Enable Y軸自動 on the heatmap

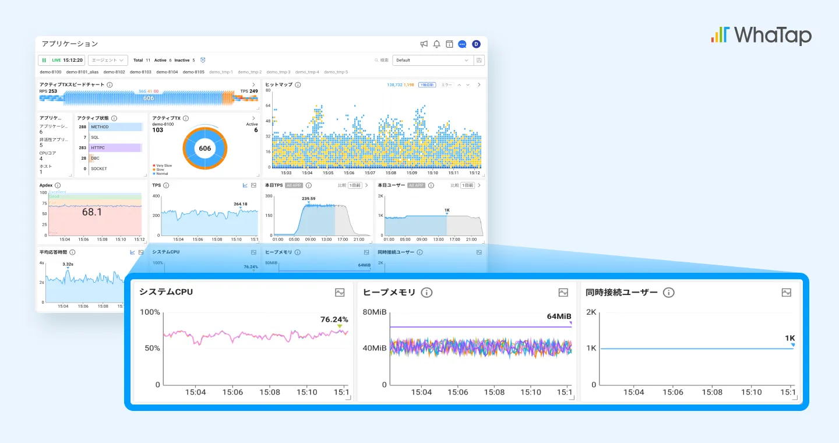pyautogui.click(x=427, y=85)
